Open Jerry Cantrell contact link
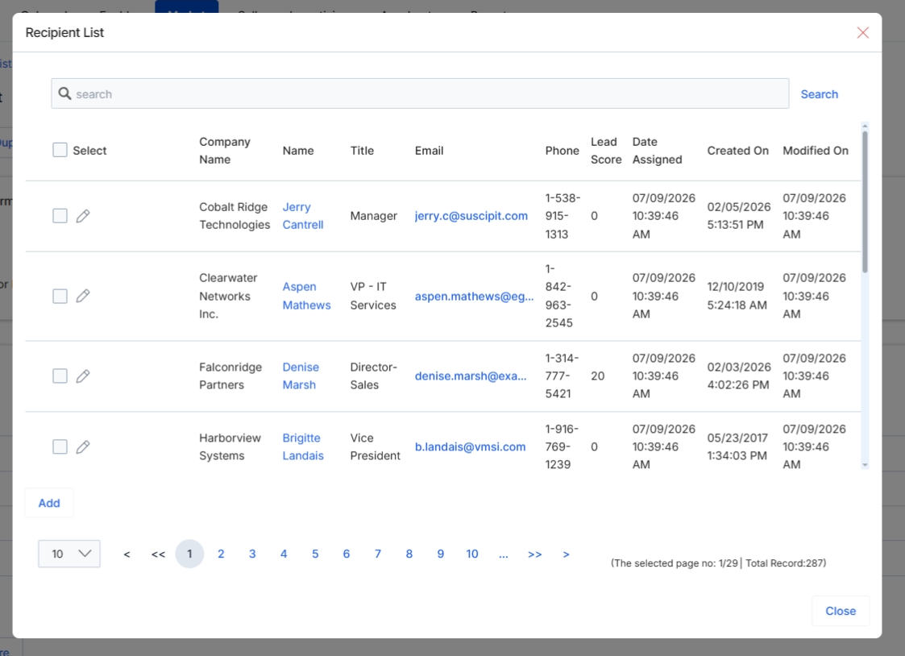Image resolution: width=905 pixels, height=656 pixels. (x=302, y=216)
